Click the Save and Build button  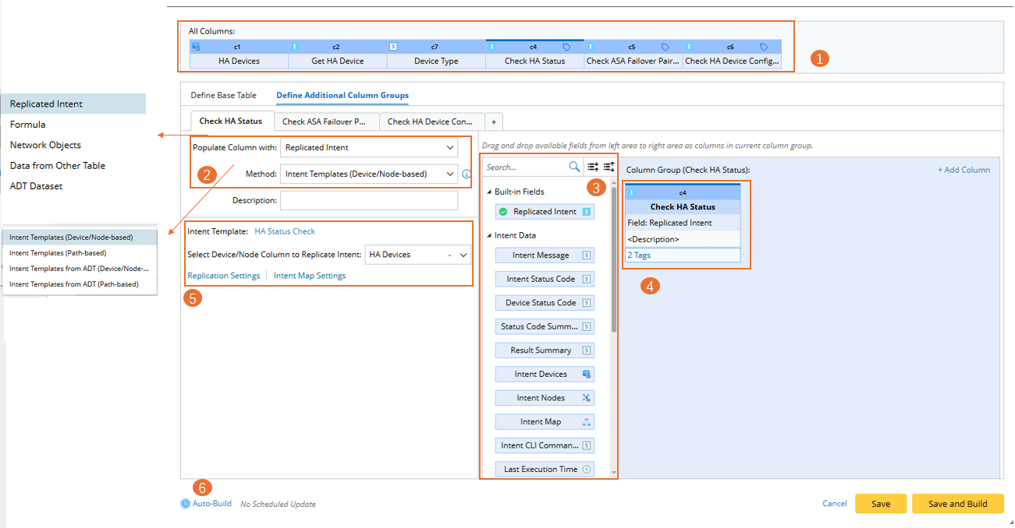[958, 504]
